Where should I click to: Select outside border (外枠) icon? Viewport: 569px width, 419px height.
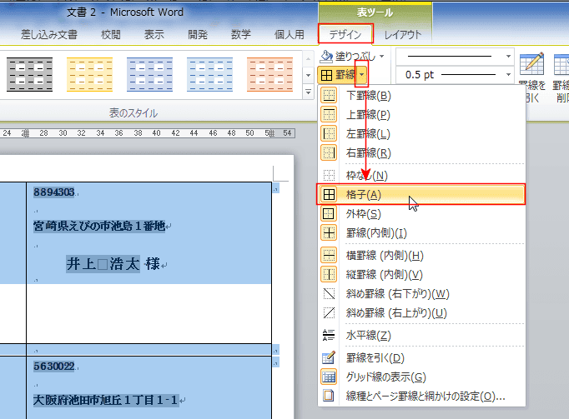tap(330, 214)
